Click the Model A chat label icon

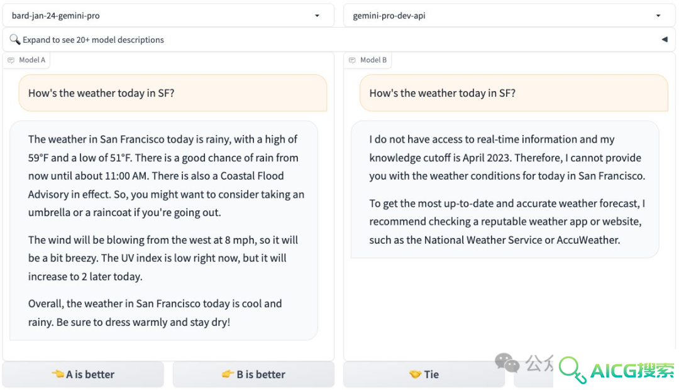[x=11, y=60]
